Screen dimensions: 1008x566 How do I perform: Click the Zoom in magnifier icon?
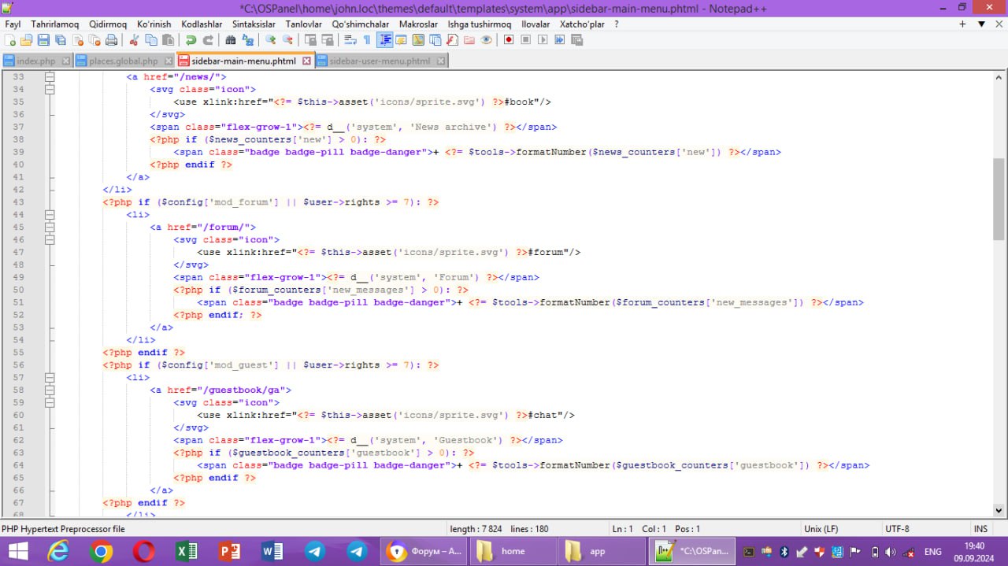[270, 40]
